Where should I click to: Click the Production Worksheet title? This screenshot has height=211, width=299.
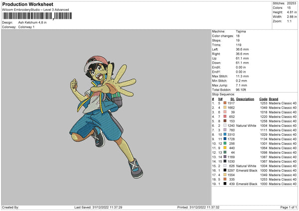pos(27,4)
